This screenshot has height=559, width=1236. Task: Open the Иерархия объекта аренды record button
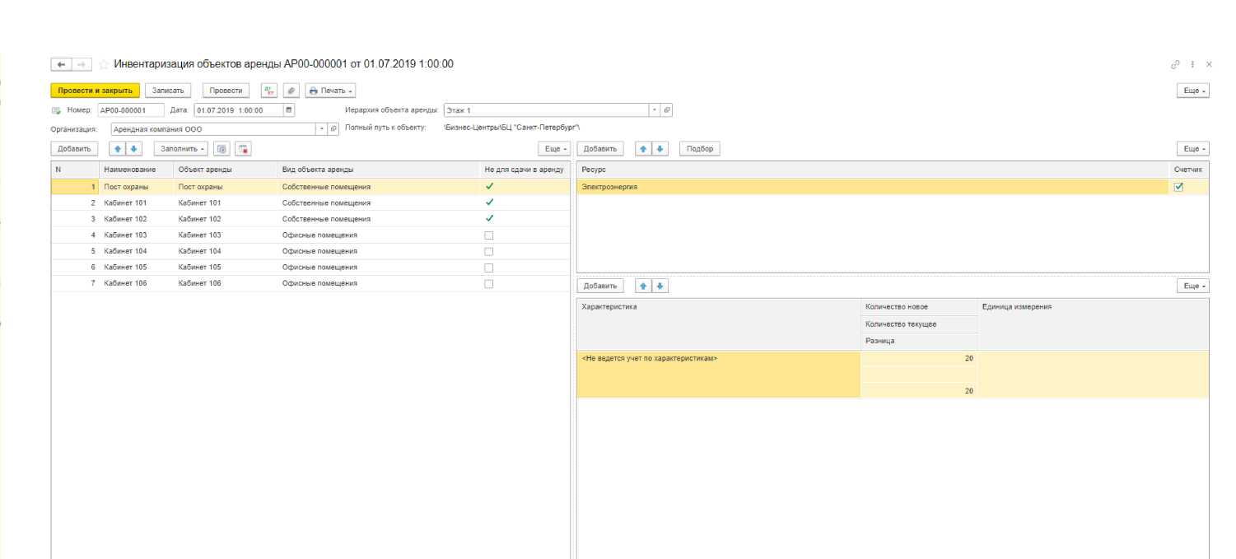point(667,109)
